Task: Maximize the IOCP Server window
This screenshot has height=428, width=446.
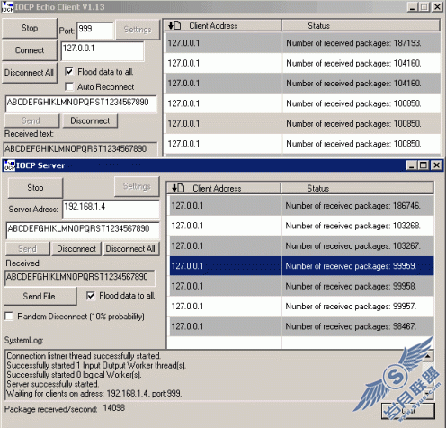Action: coord(424,165)
